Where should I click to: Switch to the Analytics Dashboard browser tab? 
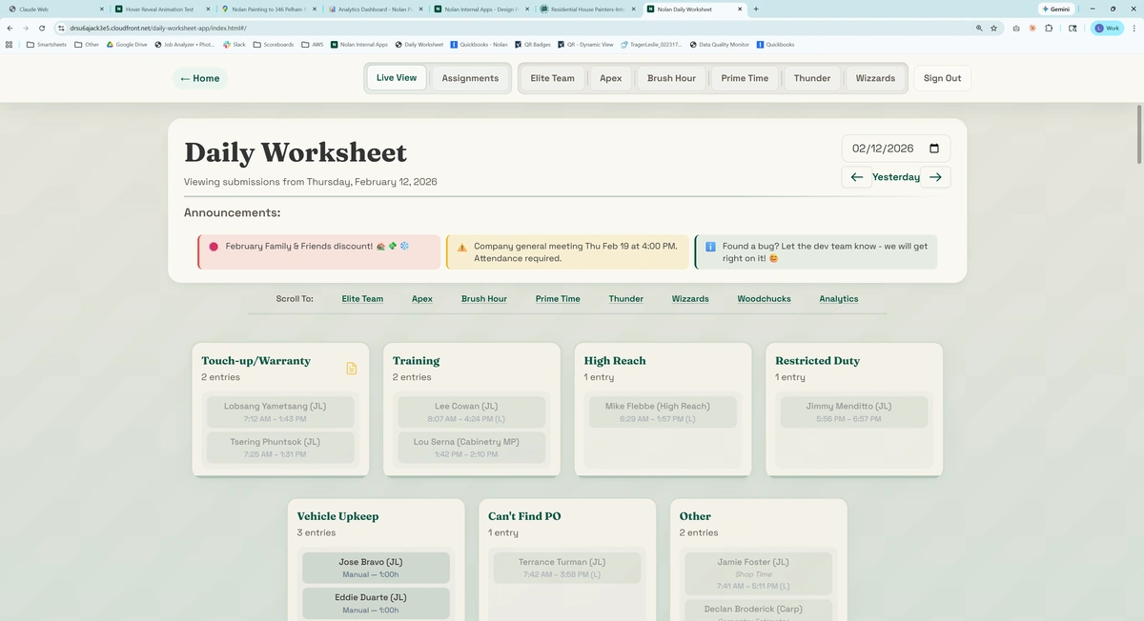(372, 9)
